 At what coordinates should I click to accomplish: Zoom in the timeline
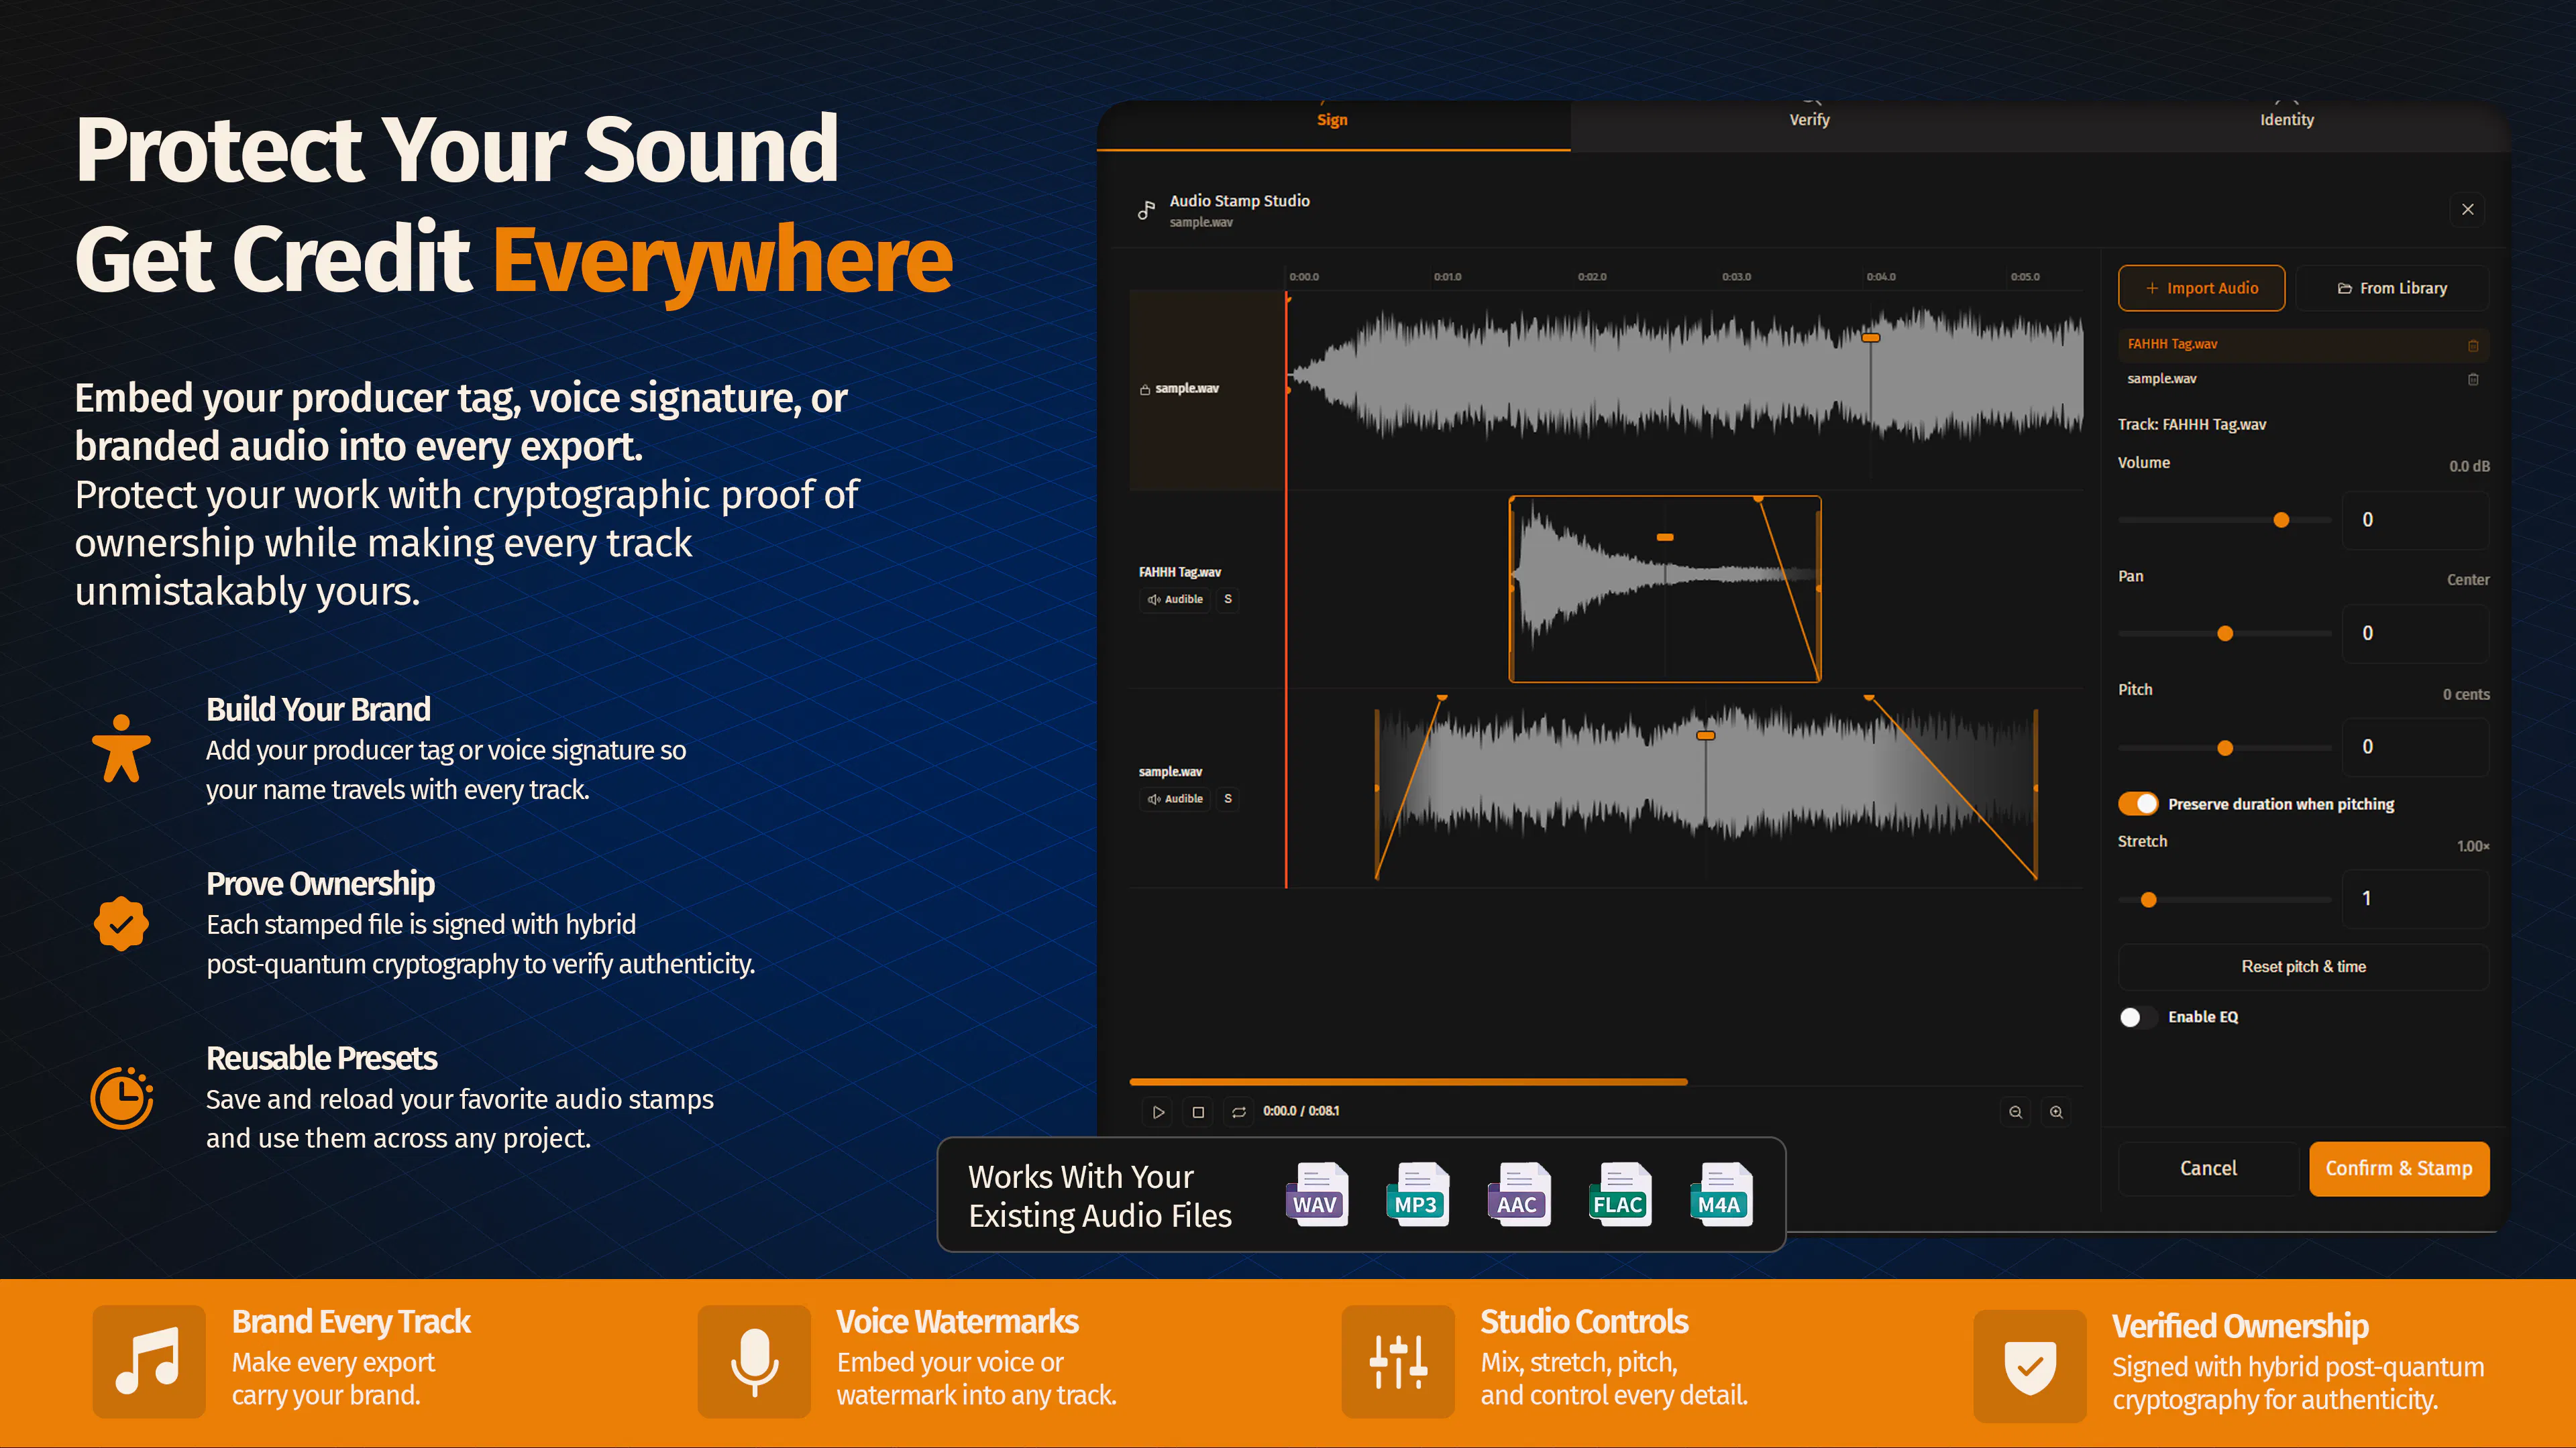tap(2056, 1111)
